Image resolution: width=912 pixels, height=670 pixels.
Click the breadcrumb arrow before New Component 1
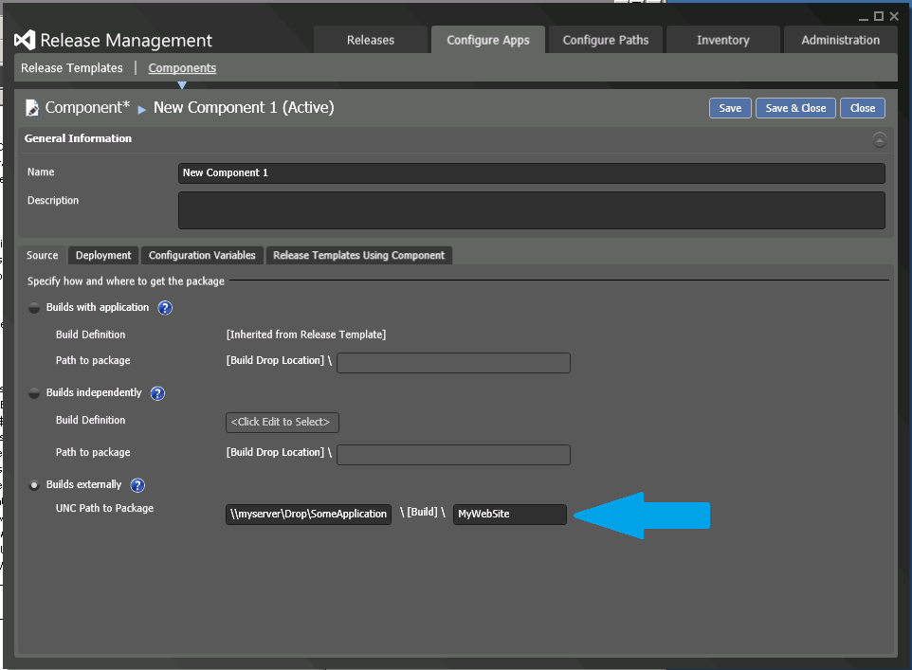coord(142,109)
